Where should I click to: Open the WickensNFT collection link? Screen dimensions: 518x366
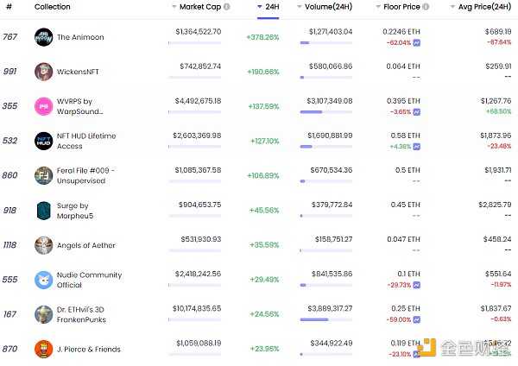click(x=79, y=72)
